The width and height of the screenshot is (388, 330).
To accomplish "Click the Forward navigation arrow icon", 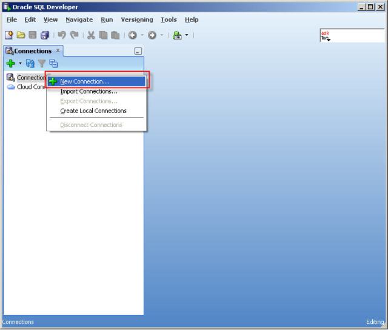I will [x=152, y=35].
